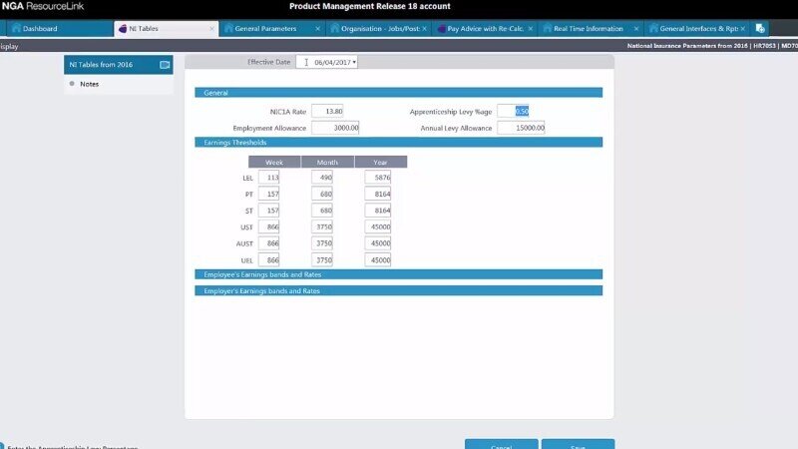
Task: Click the icon at far right of tab bar
Action: coord(760,29)
